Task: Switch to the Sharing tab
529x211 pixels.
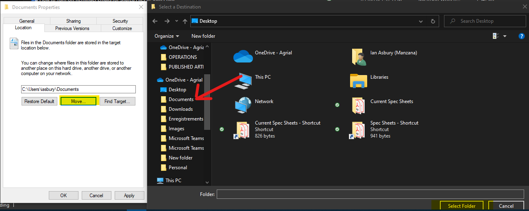Action: pos(74,21)
